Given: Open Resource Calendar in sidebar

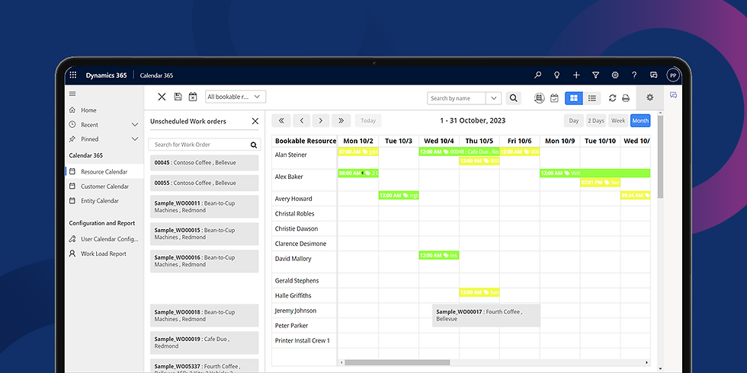Looking at the screenshot, I should 104,172.
